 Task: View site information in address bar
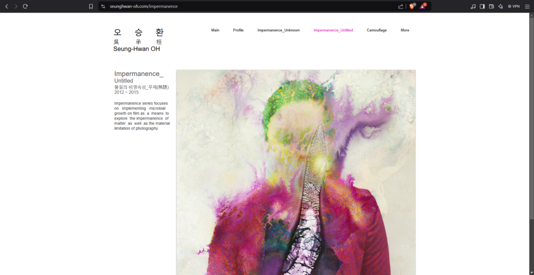point(103,6)
